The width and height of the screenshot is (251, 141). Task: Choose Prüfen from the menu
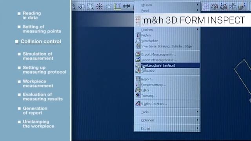coord(167,35)
